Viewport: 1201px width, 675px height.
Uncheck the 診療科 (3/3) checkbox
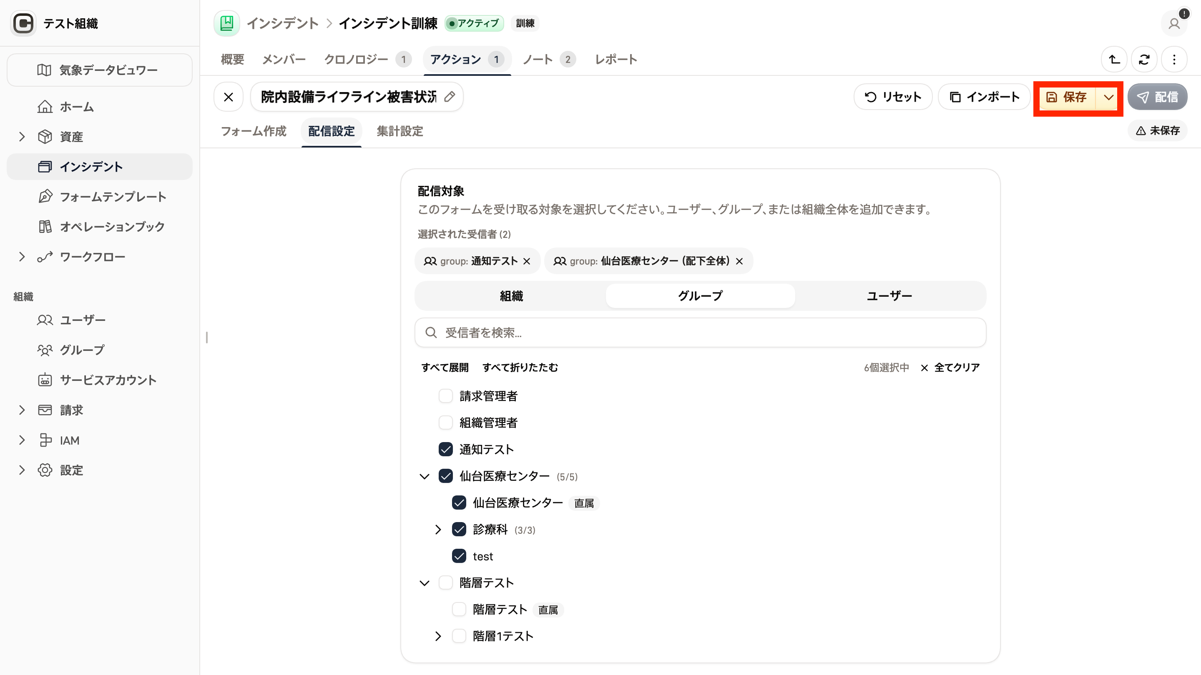(x=459, y=529)
